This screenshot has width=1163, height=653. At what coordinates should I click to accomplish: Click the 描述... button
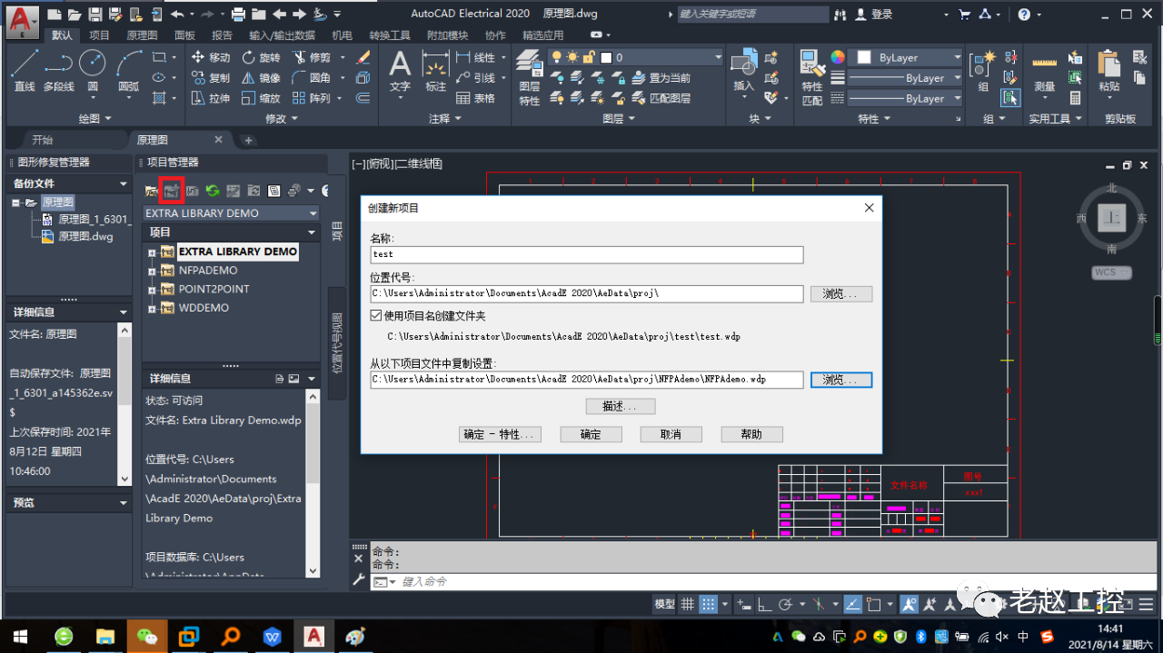coord(621,406)
